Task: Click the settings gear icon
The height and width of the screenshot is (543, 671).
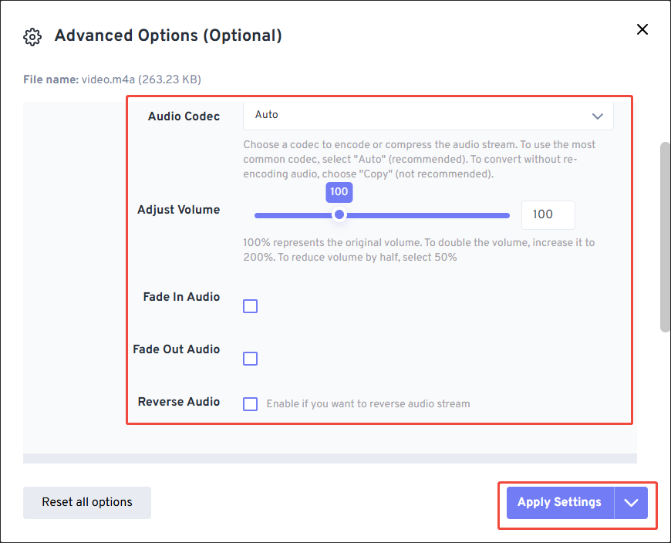Action: (x=32, y=36)
